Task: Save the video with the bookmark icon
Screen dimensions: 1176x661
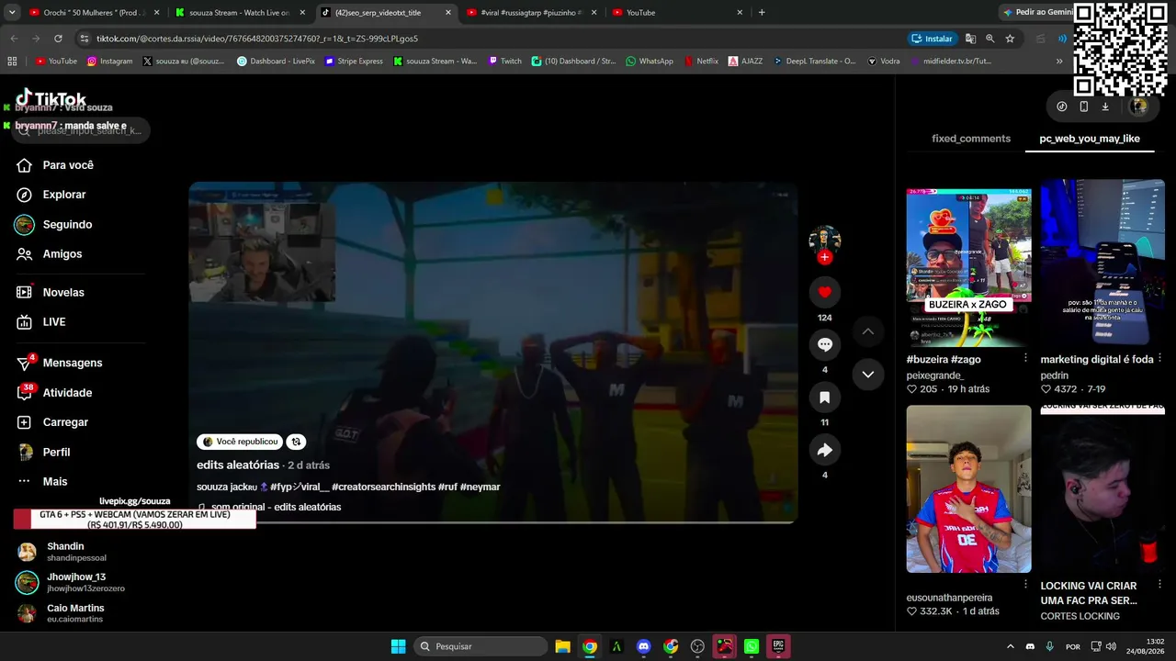Action: click(x=824, y=398)
